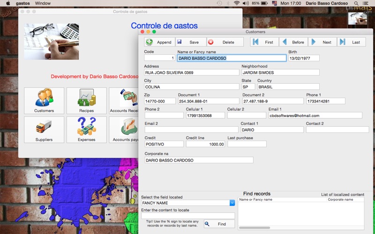Click the Dario Basso Cardoso user menu
This screenshot has height=234, width=375.
[327, 3]
